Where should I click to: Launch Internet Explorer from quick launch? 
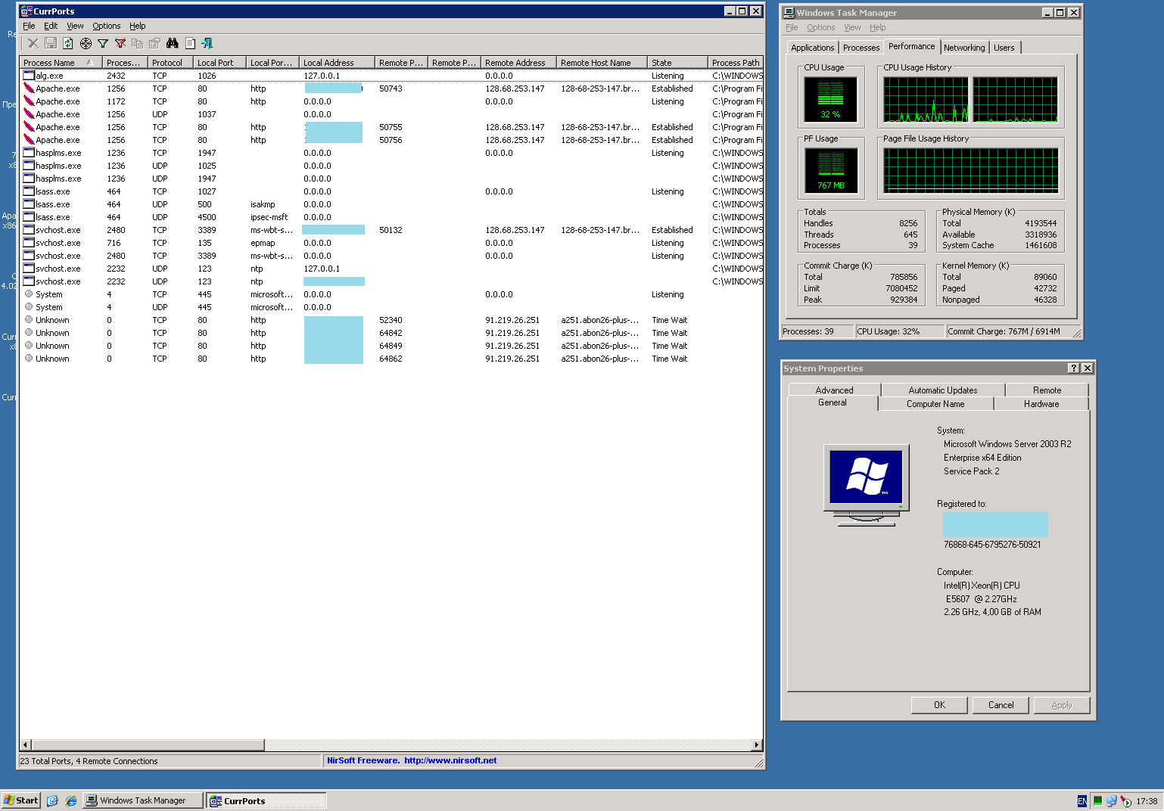(71, 800)
